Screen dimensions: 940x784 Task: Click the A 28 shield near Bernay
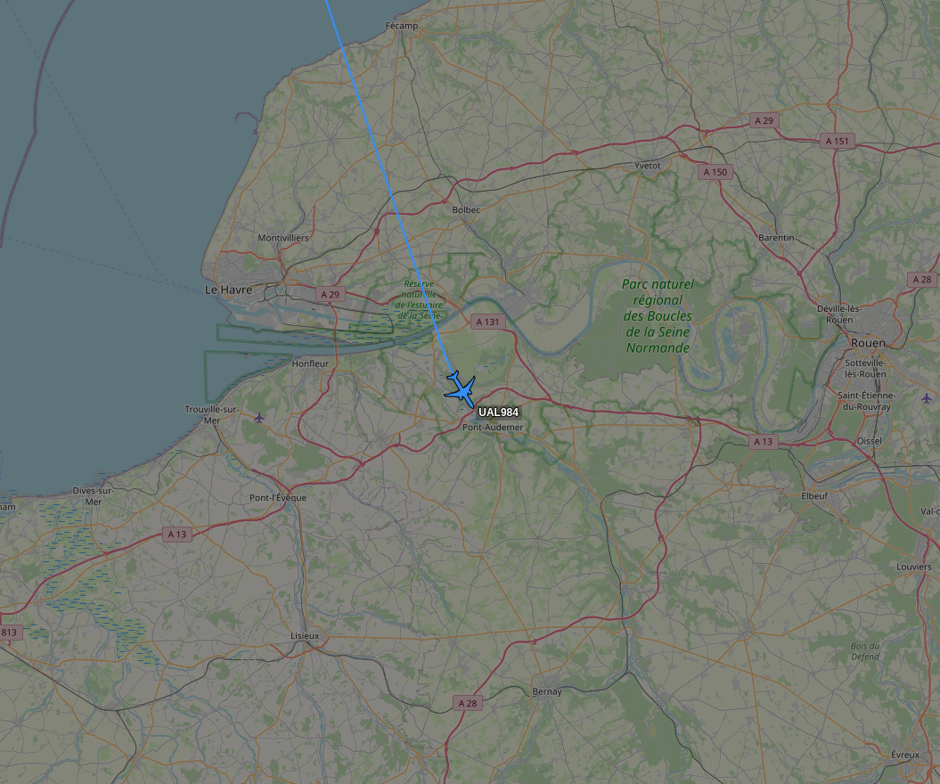468,703
